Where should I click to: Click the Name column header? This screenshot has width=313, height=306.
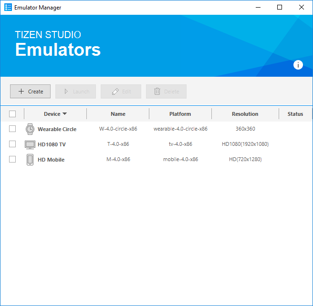pyautogui.click(x=118, y=114)
